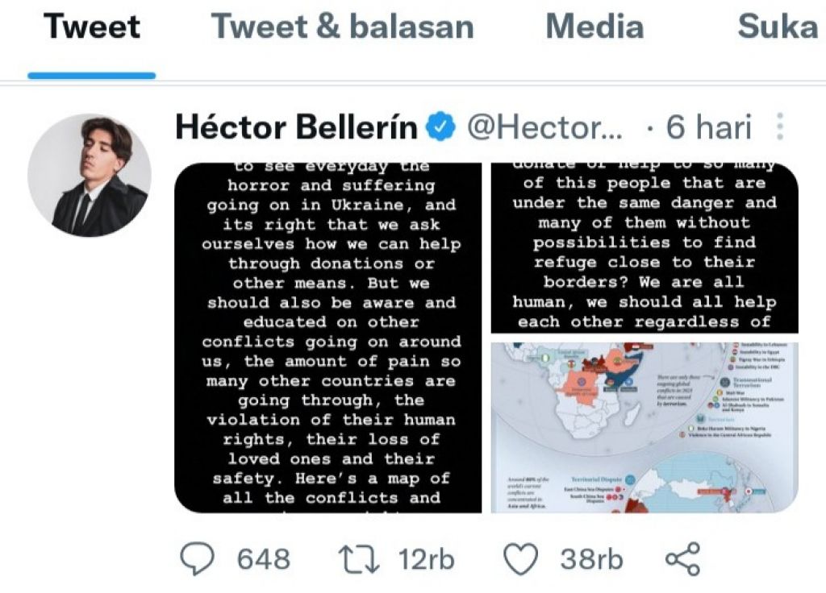View the top-right black text image
This screenshot has height=593, width=826.
(645, 247)
